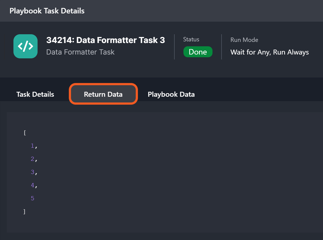This screenshot has width=323, height=240.
Task: Open the Playbook Data tab
Action: point(171,94)
